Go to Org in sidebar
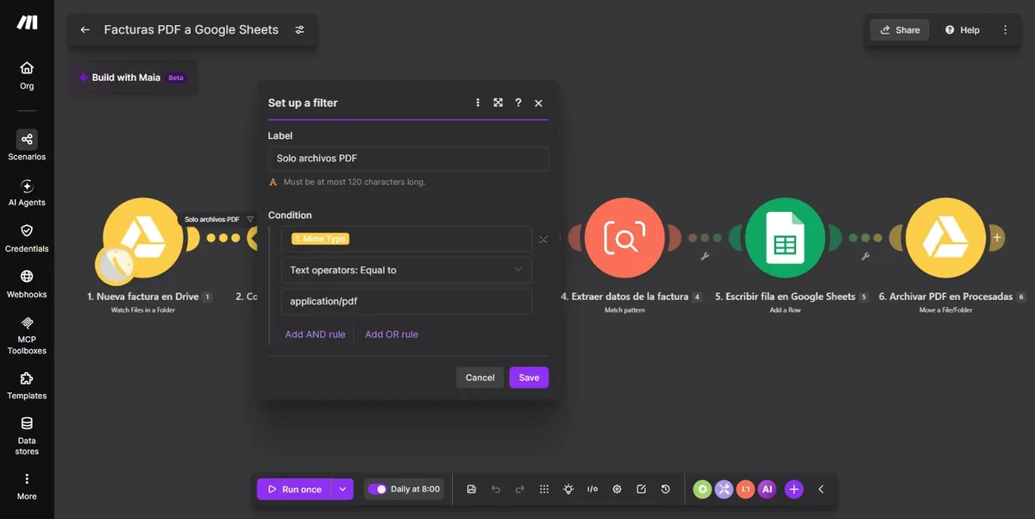The width and height of the screenshot is (1035, 519). (x=27, y=75)
